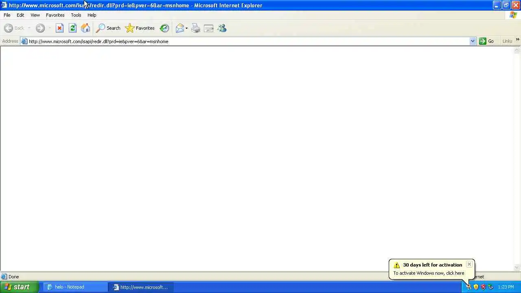521x293 pixels.
Task: Click the 1:23 PM system clock
Action: coord(506,287)
